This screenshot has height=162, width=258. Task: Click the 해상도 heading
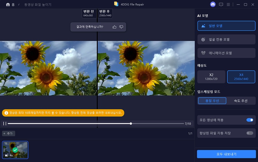click(x=202, y=66)
